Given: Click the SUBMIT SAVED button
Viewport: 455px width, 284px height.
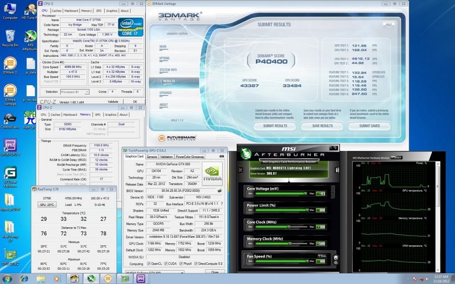Looking at the screenshot, I should (x=369, y=126).
